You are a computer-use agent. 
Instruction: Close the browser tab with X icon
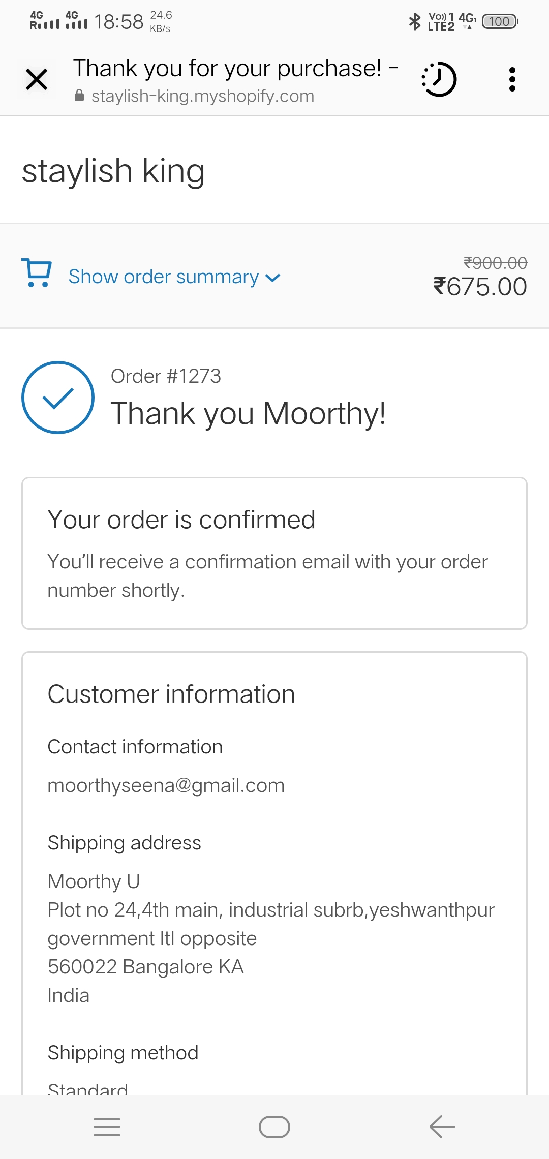(x=37, y=80)
